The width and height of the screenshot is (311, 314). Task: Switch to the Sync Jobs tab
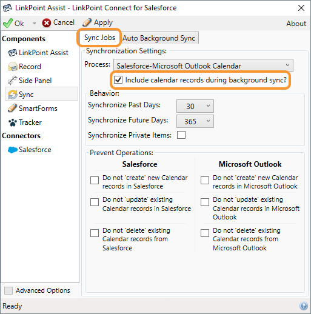[99, 38]
